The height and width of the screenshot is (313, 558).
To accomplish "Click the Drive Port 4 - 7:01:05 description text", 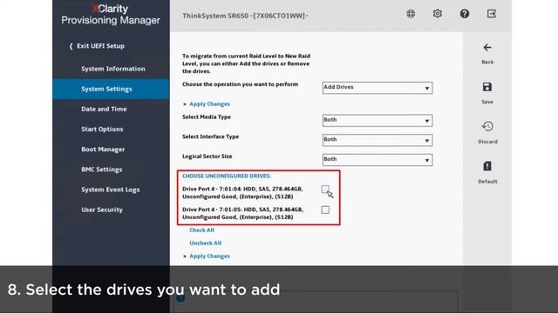I will (x=242, y=213).
